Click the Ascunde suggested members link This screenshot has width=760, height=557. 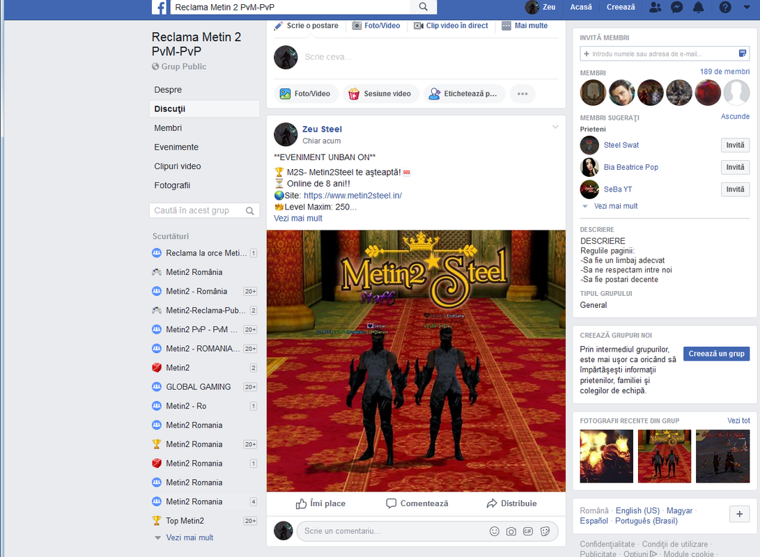click(x=735, y=117)
